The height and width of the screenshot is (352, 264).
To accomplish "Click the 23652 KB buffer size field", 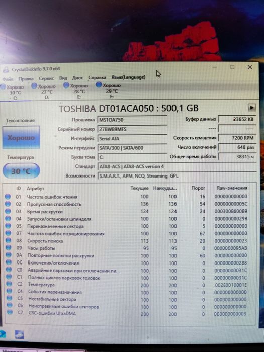I will pyautogui.click(x=237, y=119).
